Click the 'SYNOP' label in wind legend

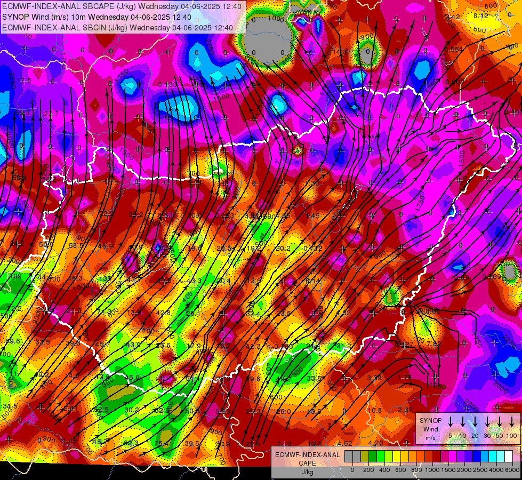pyautogui.click(x=430, y=420)
